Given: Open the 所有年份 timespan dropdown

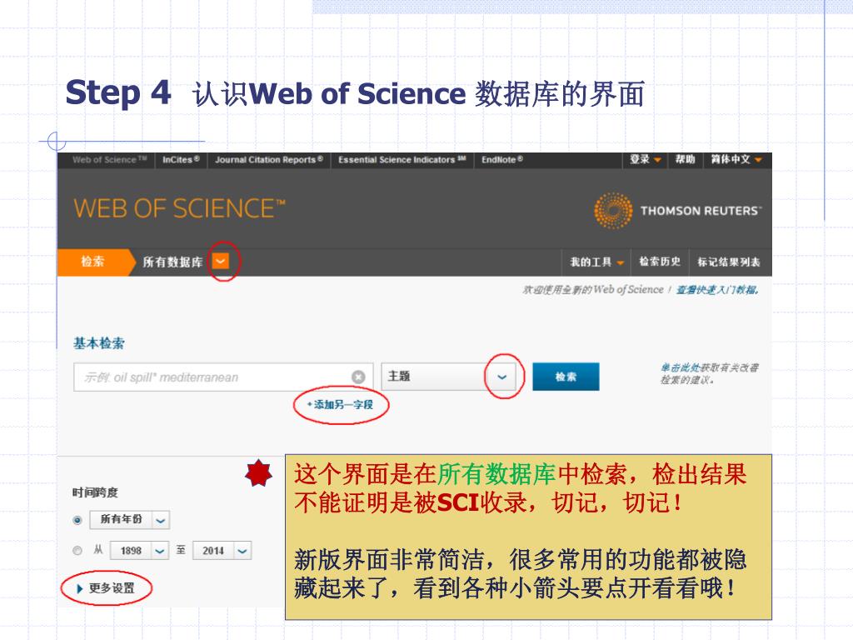Looking at the screenshot, I should tap(161, 520).
